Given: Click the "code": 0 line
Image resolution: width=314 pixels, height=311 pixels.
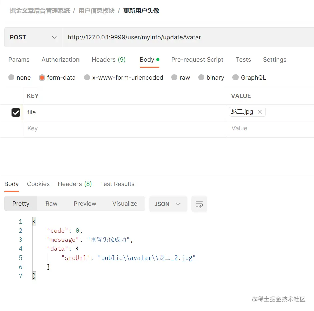Looking at the screenshot, I should click(65, 231).
